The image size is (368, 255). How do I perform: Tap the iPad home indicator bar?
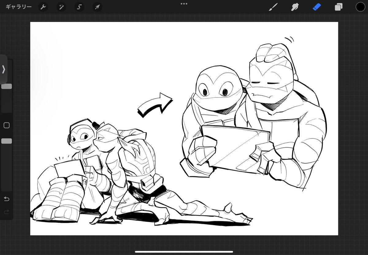coord(184,252)
